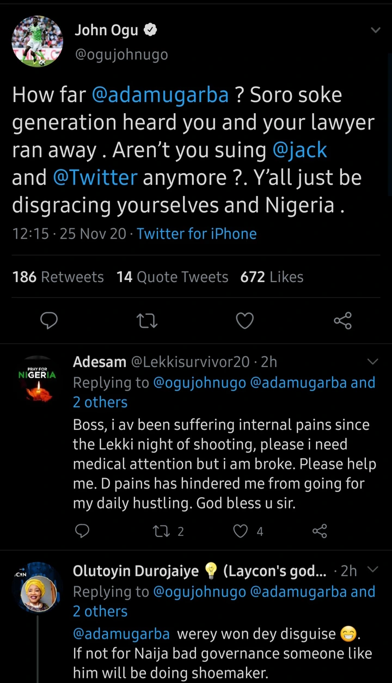
Task: Expand options chevron on Adesam's reply
Action: coord(373,361)
